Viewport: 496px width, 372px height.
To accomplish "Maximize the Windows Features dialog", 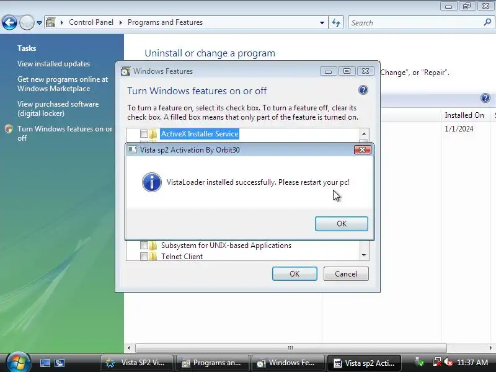I will pyautogui.click(x=347, y=71).
